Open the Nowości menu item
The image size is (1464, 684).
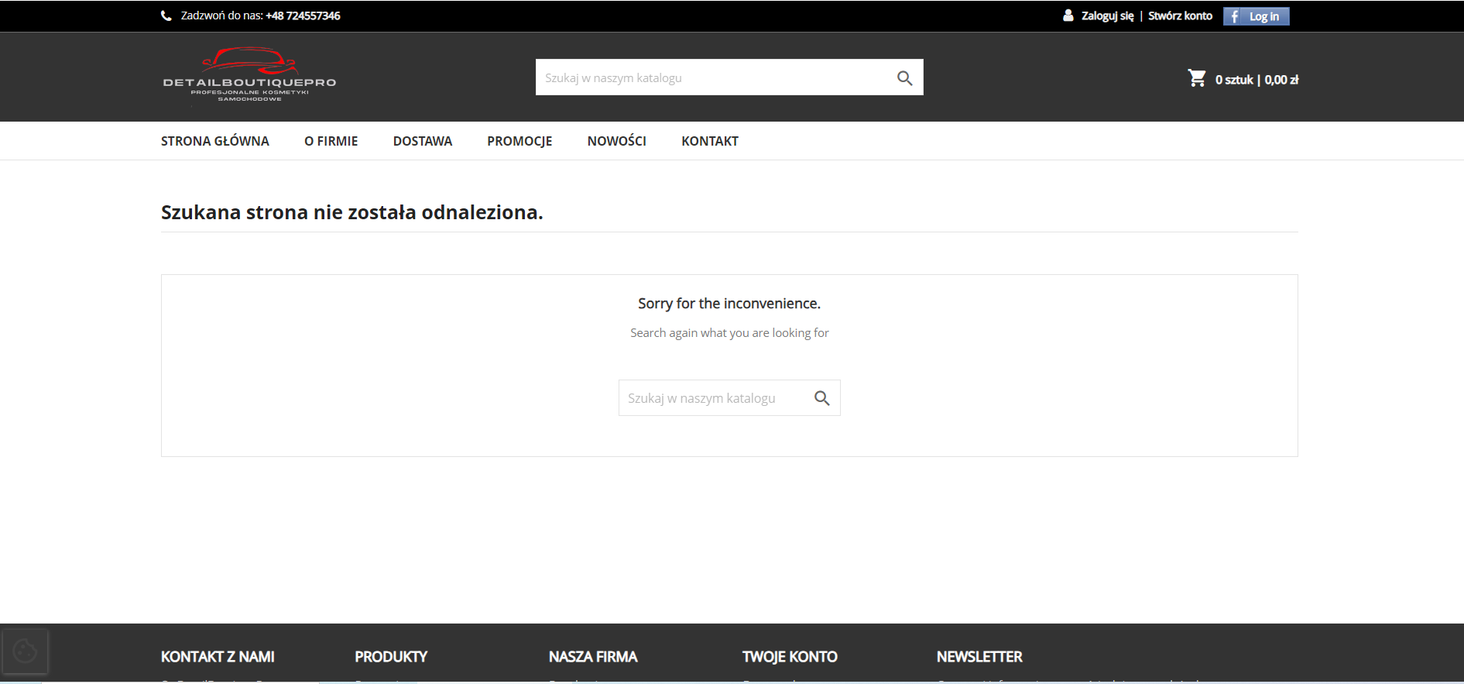coord(617,141)
